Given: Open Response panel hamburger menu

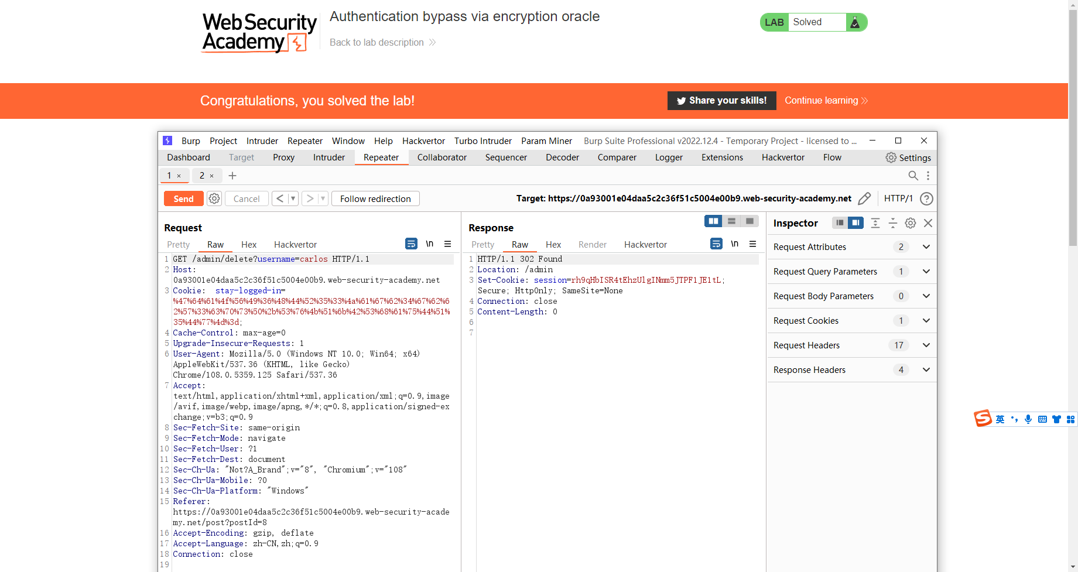Looking at the screenshot, I should [x=753, y=244].
